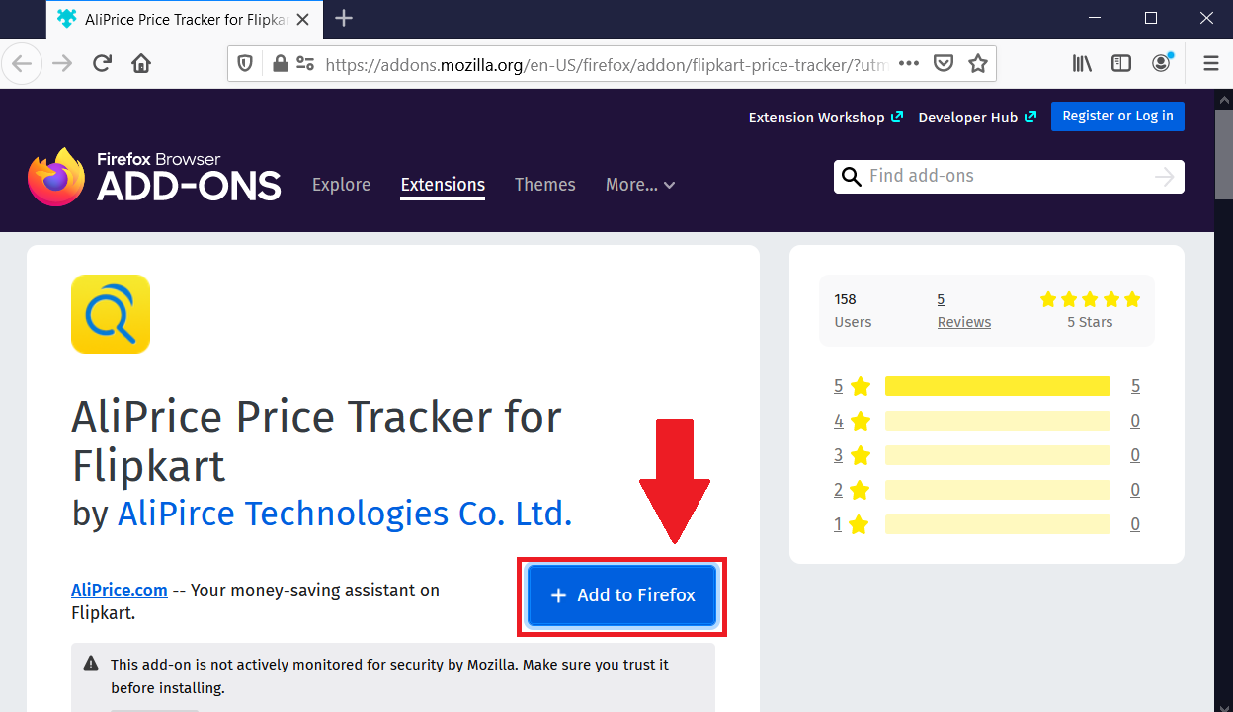This screenshot has width=1233, height=712.
Task: Open the Firefox hamburger menu
Action: click(1211, 64)
